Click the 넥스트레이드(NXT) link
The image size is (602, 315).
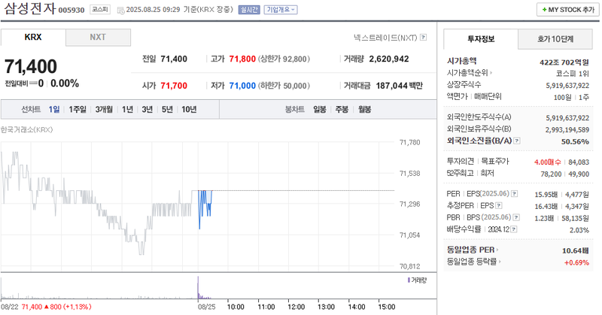tap(385, 38)
